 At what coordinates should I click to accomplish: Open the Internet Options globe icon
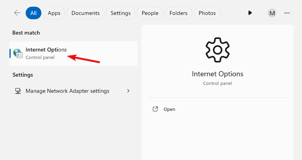[18, 53]
